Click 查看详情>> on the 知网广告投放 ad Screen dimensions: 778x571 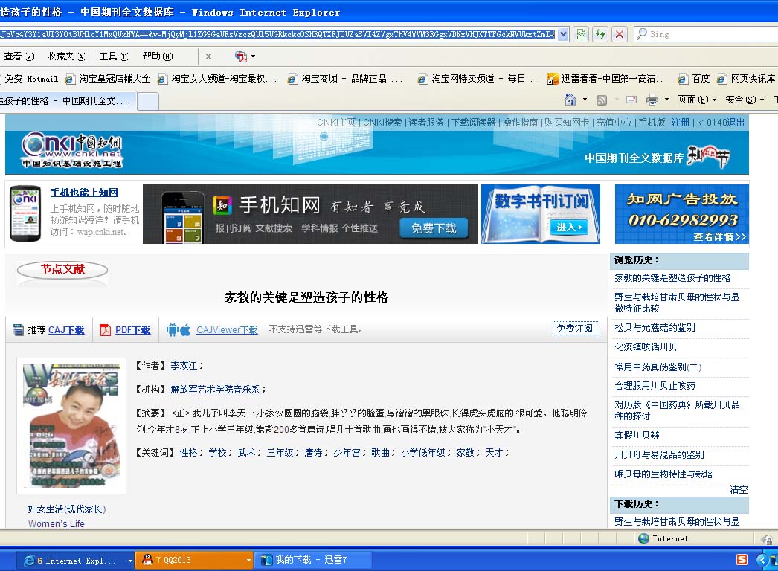[x=719, y=237]
